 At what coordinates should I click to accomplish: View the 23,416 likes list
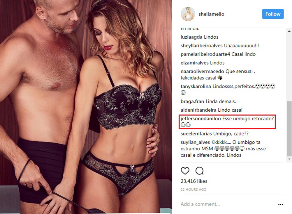[194, 181]
